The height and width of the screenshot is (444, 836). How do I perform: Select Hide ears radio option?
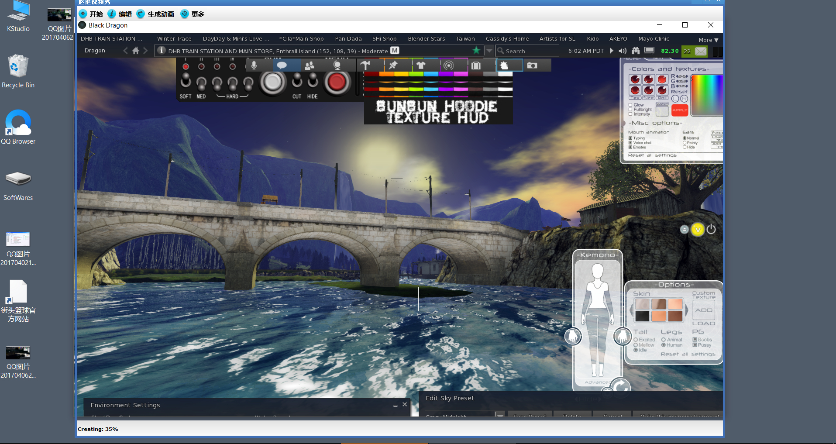685,147
